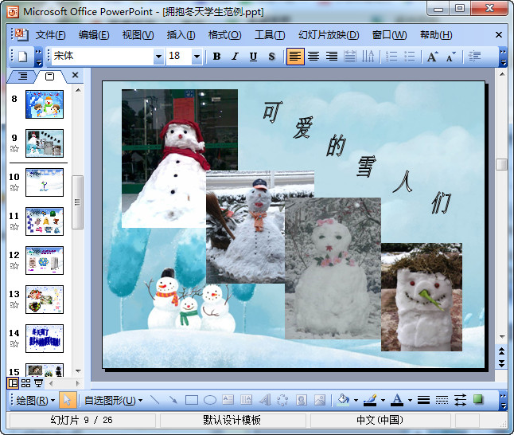Click animation star icon under slide 9

(14, 149)
